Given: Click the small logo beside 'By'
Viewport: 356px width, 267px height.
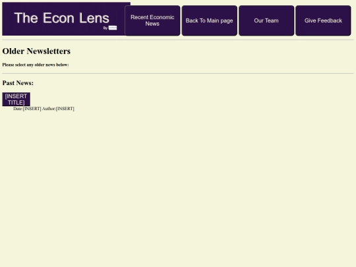Looking at the screenshot, I should [113, 28].
